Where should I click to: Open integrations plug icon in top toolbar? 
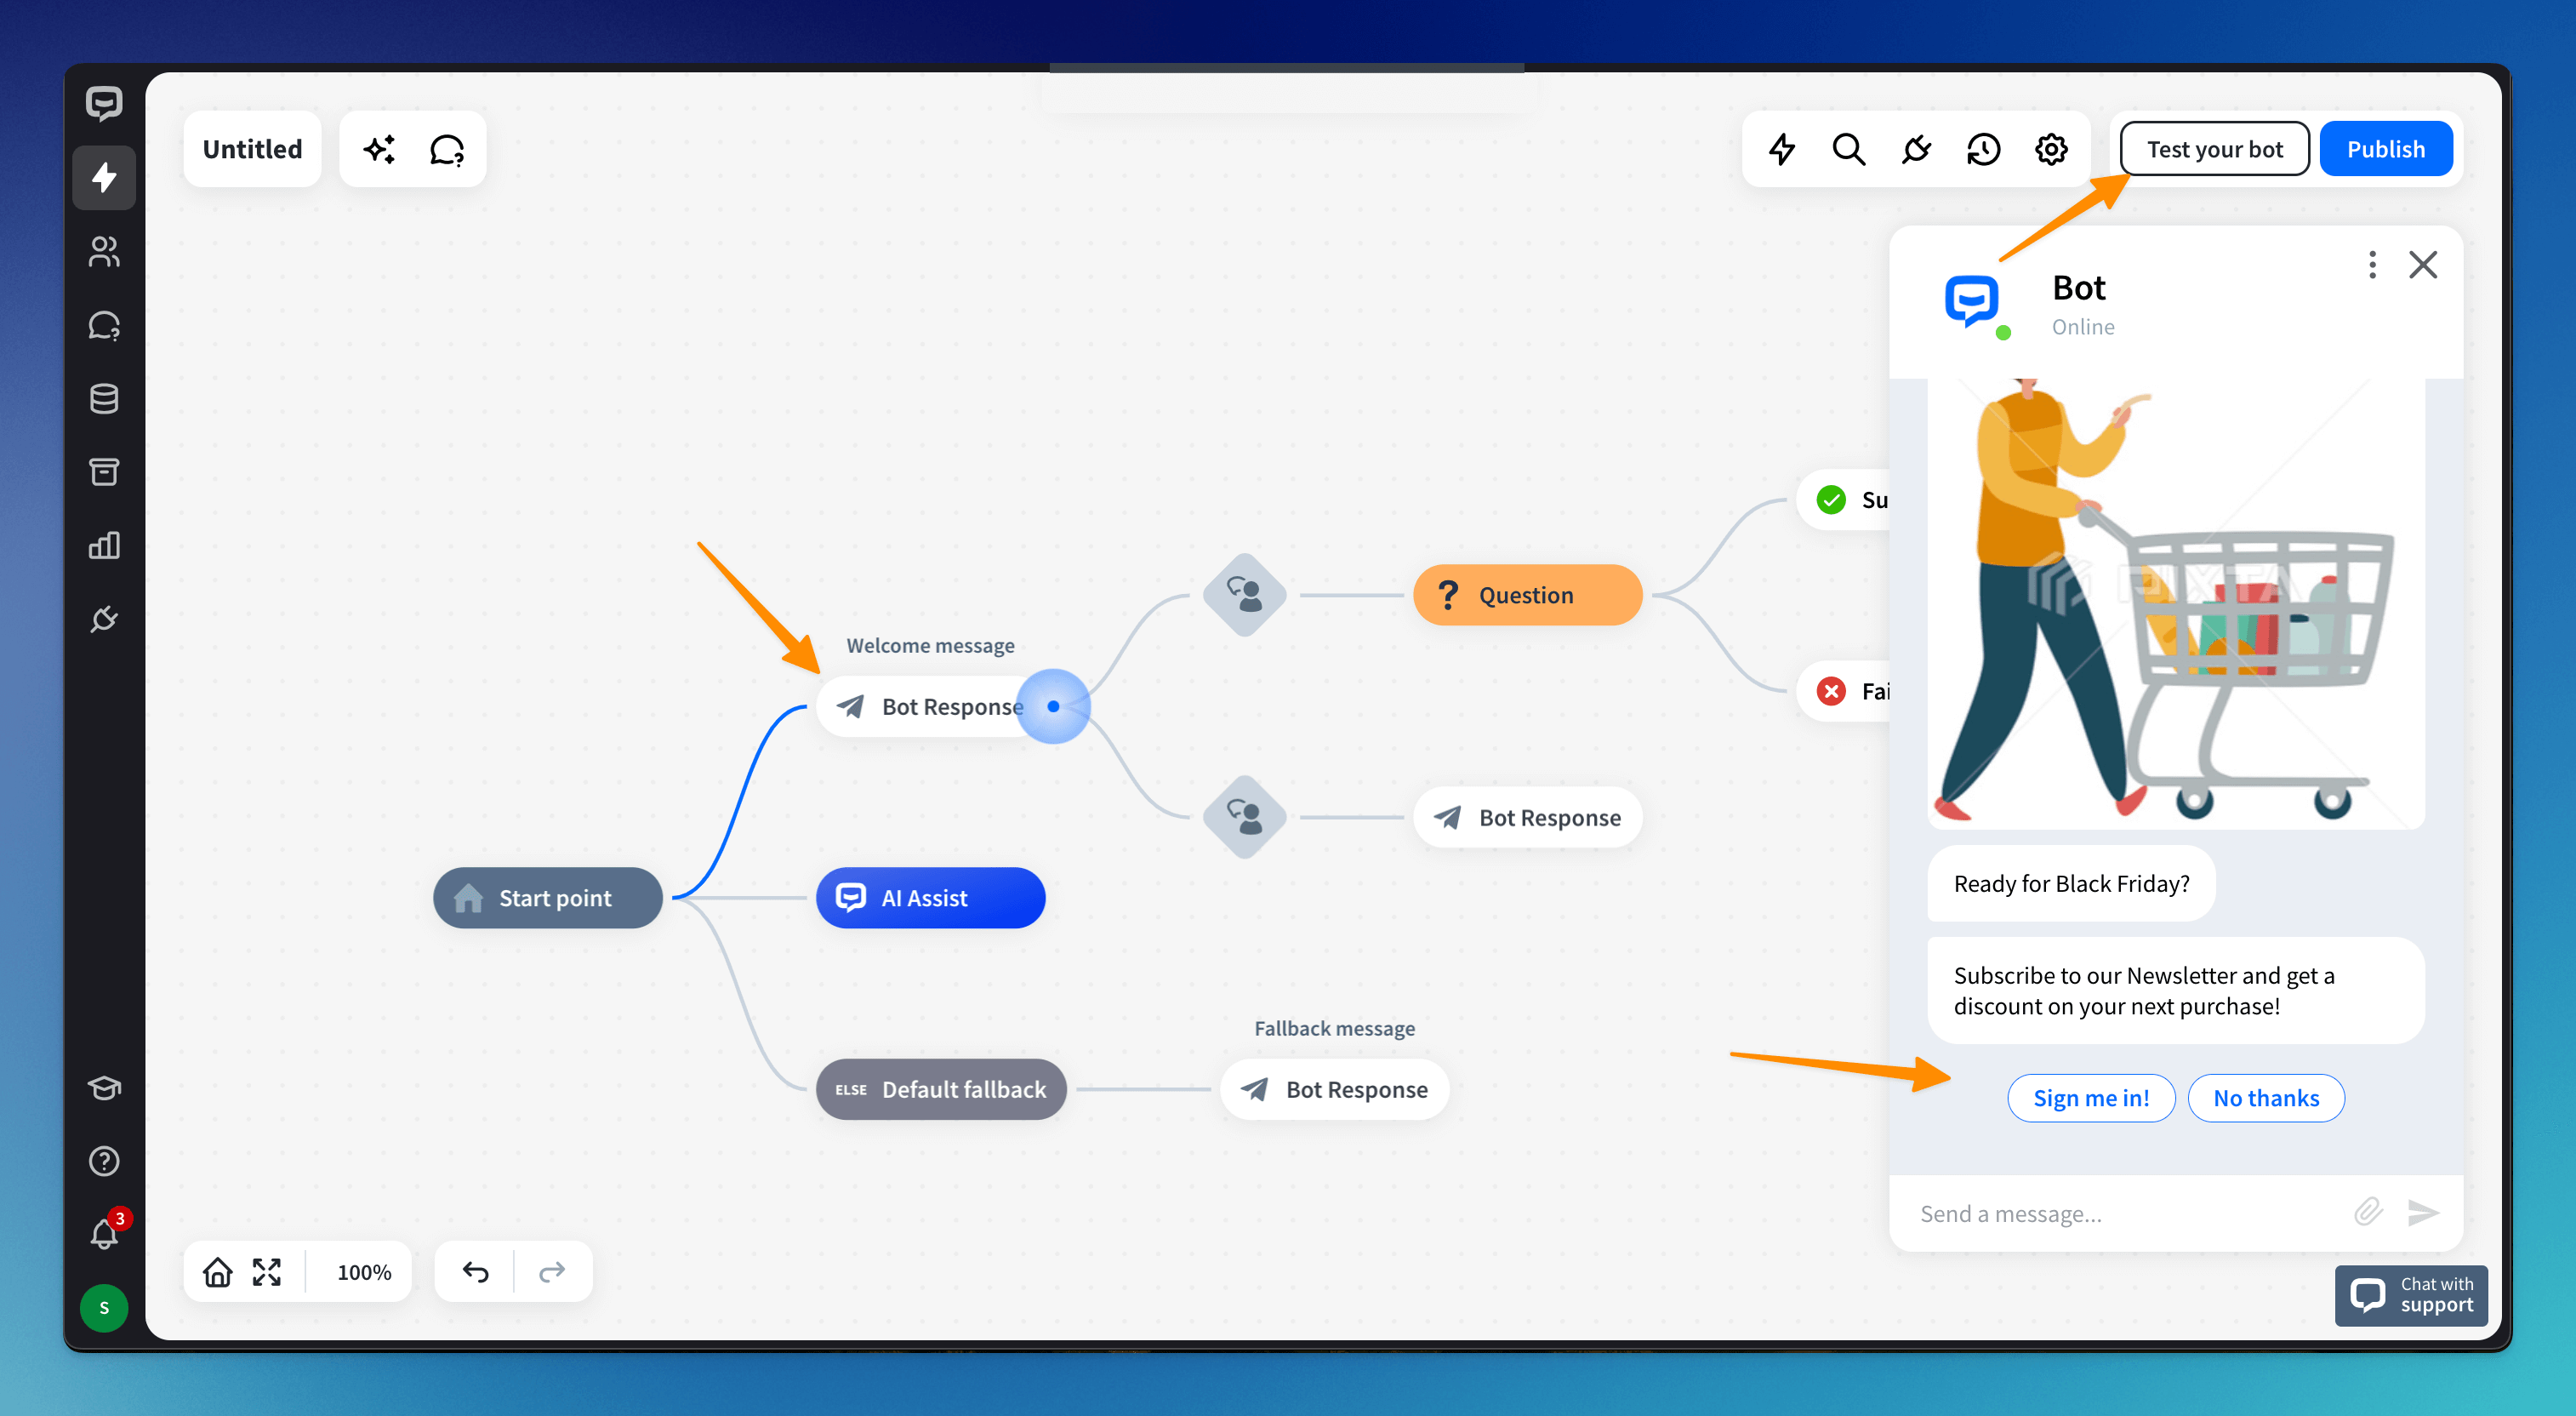point(1916,149)
